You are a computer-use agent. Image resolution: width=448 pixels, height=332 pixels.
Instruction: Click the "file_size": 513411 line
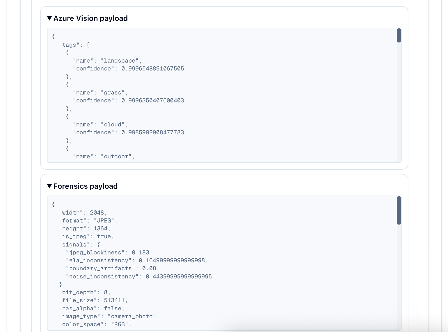point(94,300)
